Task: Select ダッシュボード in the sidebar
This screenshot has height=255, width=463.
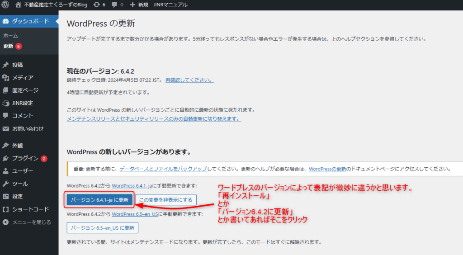Action: [30, 21]
